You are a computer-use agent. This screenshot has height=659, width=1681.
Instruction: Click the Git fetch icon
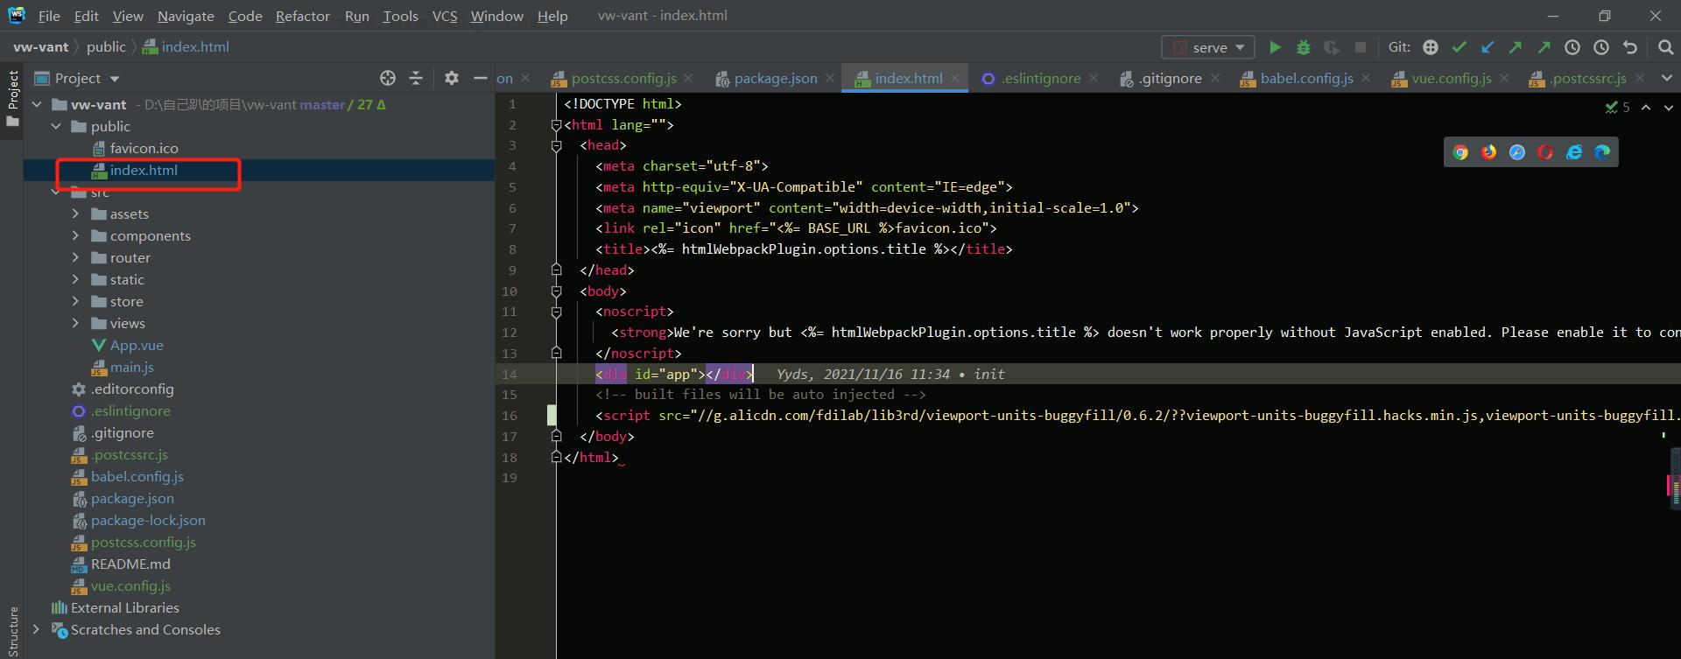[1431, 47]
